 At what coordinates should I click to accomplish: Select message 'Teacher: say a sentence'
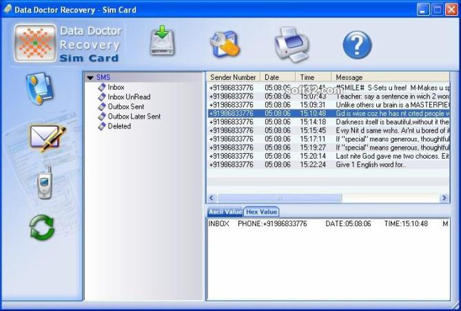pos(329,97)
